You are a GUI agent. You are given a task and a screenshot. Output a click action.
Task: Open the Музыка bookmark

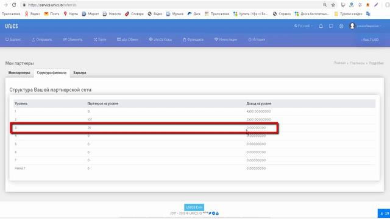coord(175,14)
